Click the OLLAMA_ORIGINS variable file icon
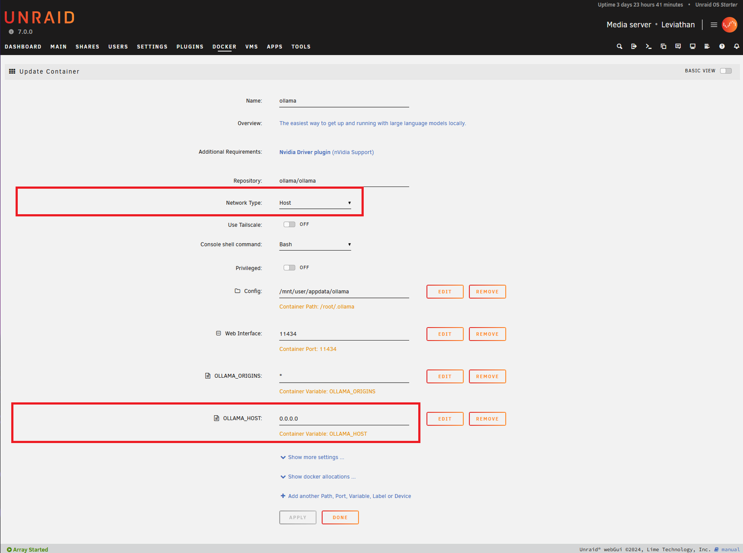The width and height of the screenshot is (743, 553). tap(208, 376)
